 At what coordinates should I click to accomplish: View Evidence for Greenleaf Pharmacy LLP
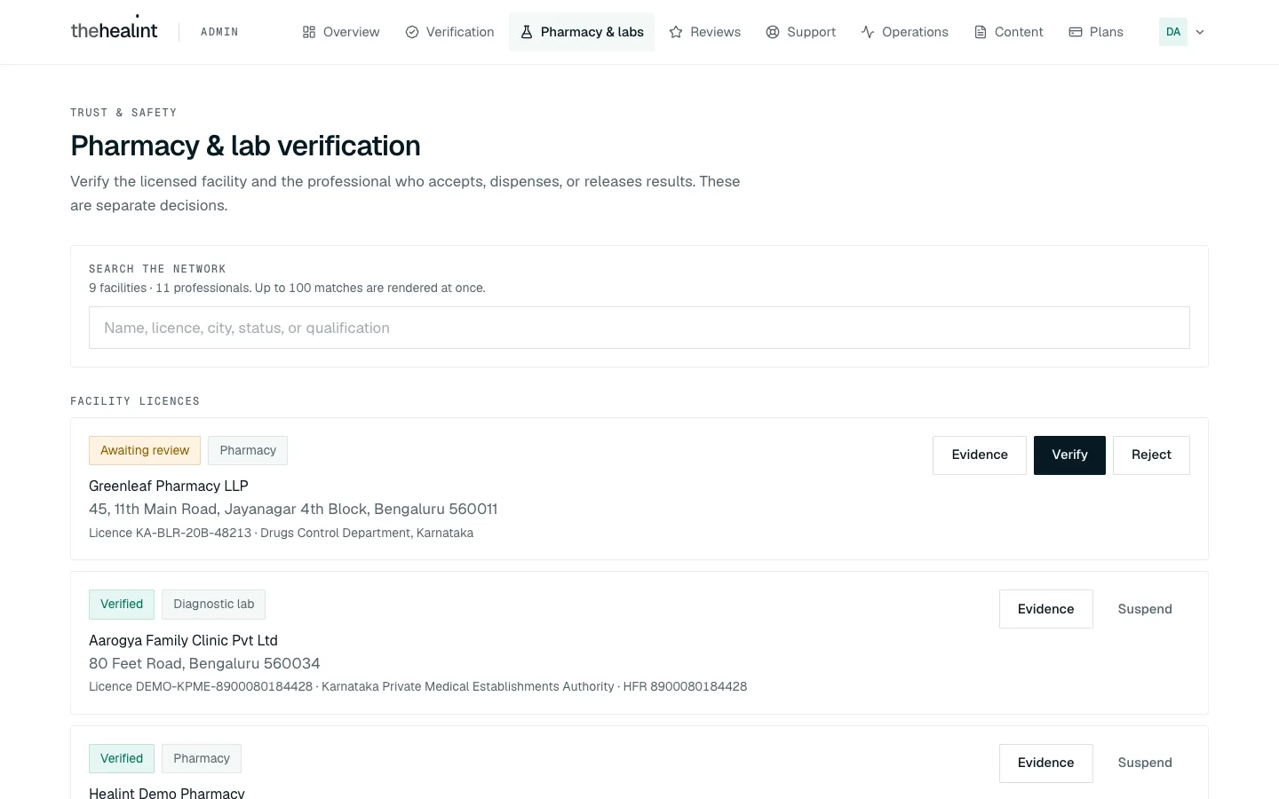980,455
